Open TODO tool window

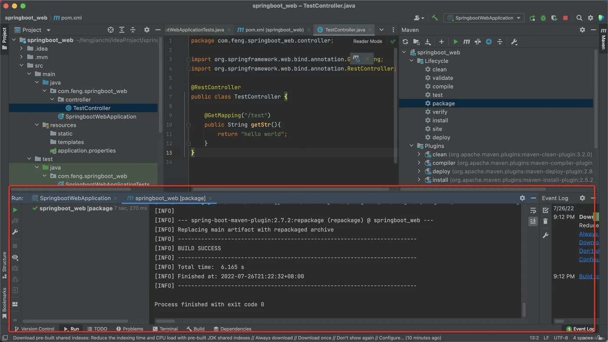point(97,329)
